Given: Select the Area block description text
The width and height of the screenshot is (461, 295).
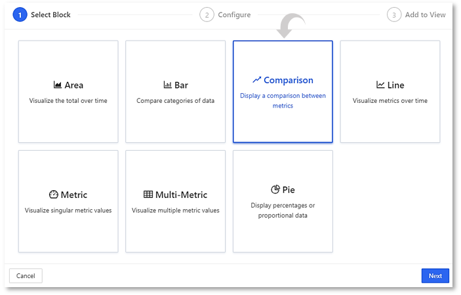Looking at the screenshot, I should click(x=68, y=101).
